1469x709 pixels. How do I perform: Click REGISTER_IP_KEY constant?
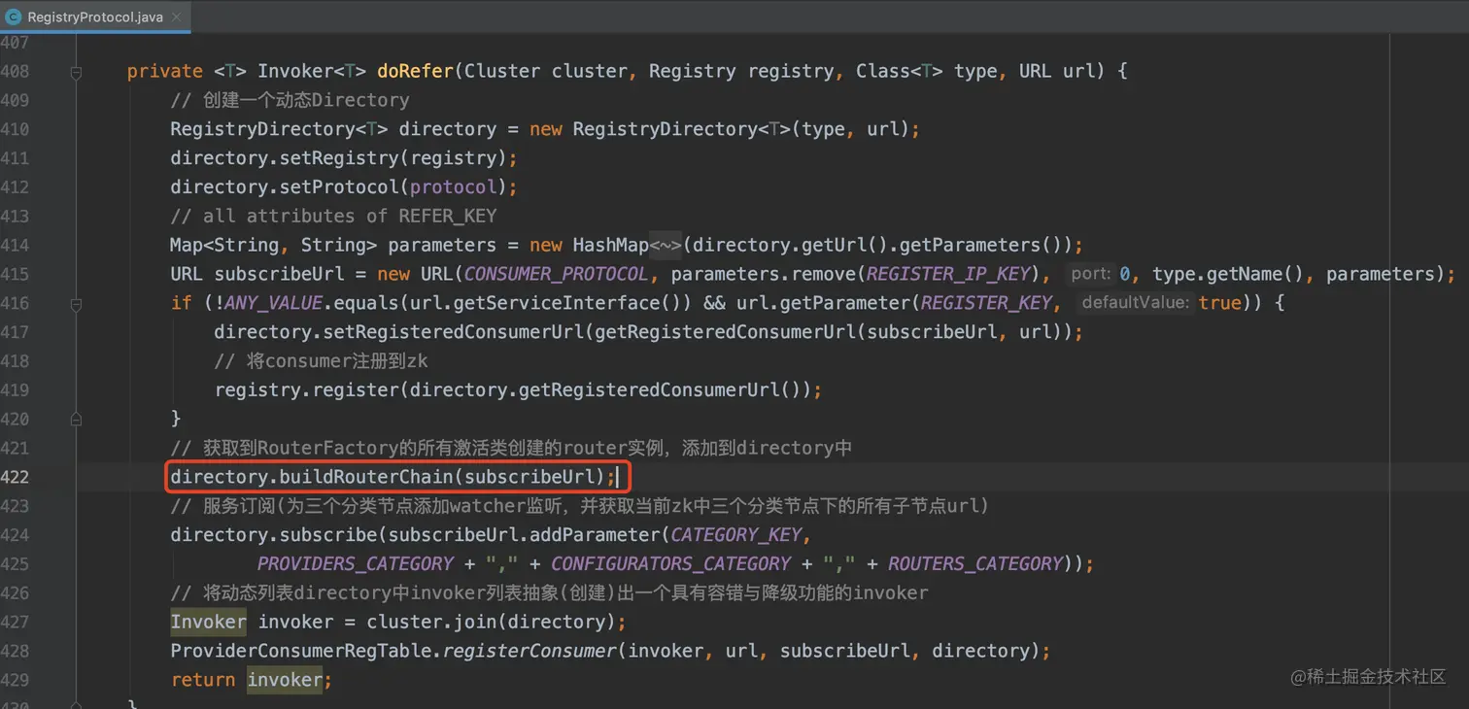pyautogui.click(x=949, y=274)
